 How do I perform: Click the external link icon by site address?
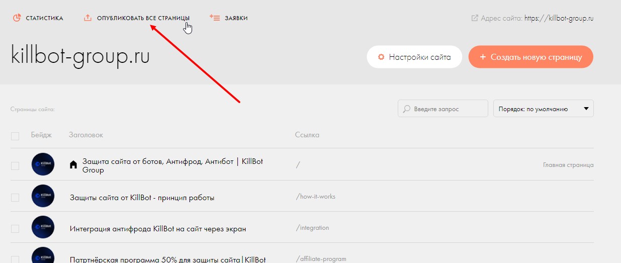click(x=474, y=18)
